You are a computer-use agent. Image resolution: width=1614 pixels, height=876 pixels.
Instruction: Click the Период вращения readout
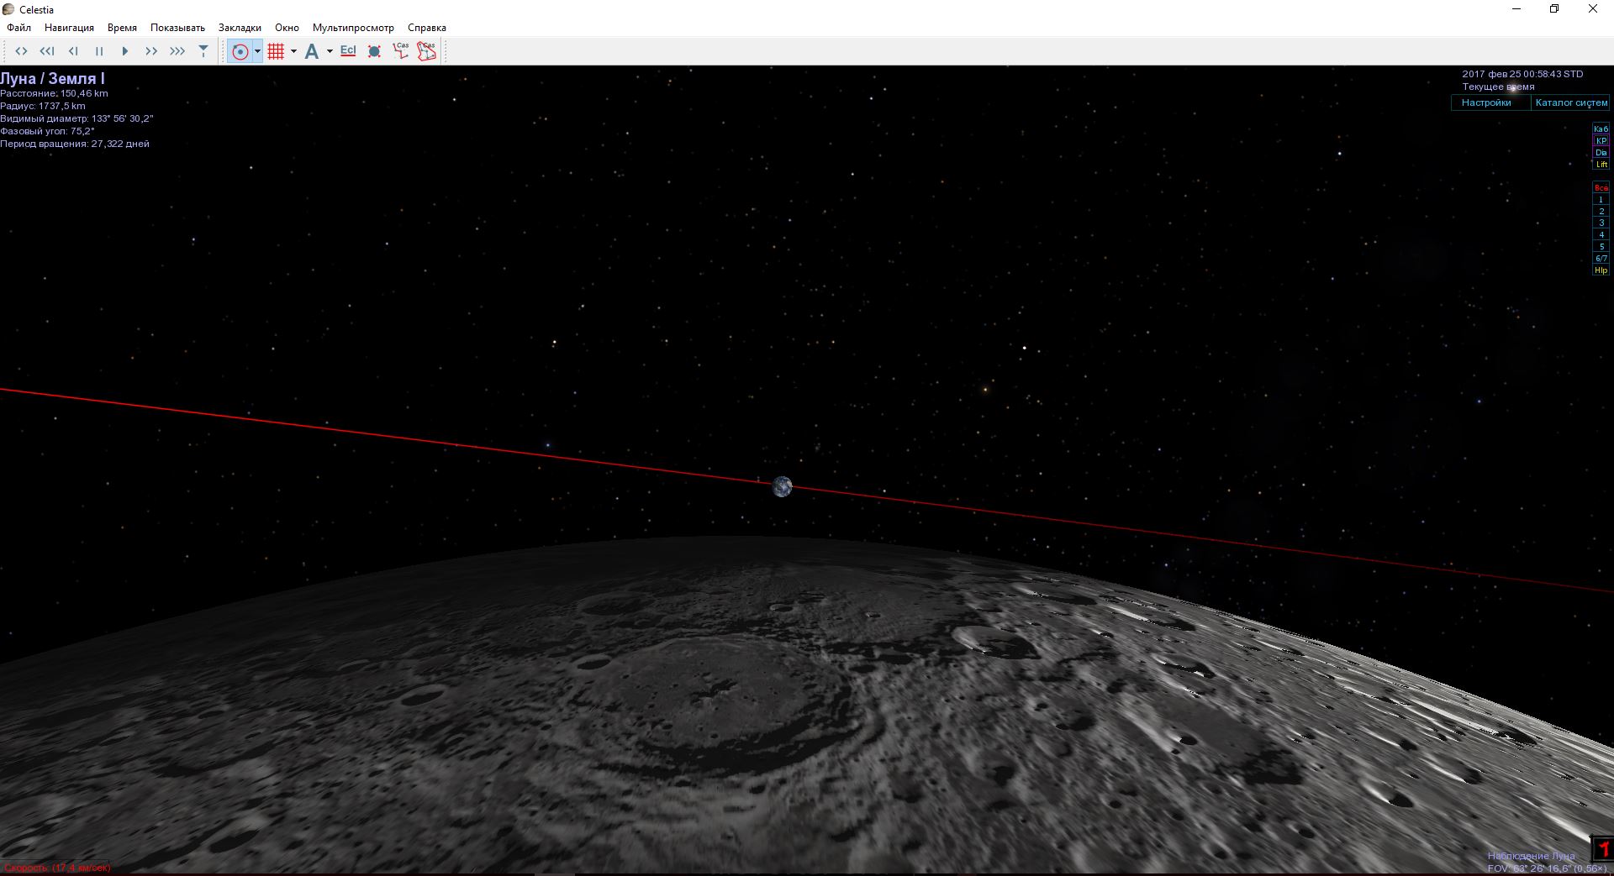75,144
